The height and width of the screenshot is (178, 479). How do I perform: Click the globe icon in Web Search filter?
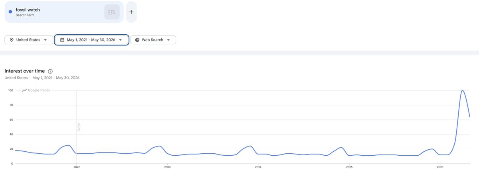click(x=137, y=40)
